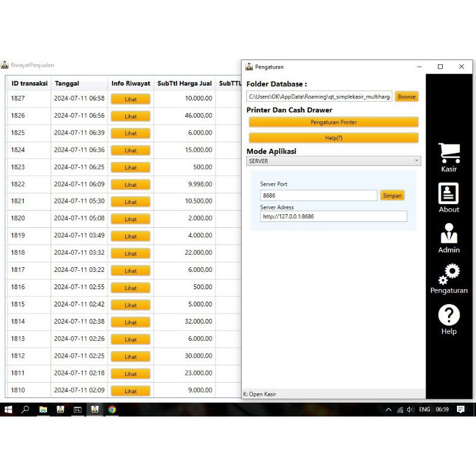This screenshot has height=476, width=476.
Task: Click the About sidebar icon
Action: tap(449, 195)
